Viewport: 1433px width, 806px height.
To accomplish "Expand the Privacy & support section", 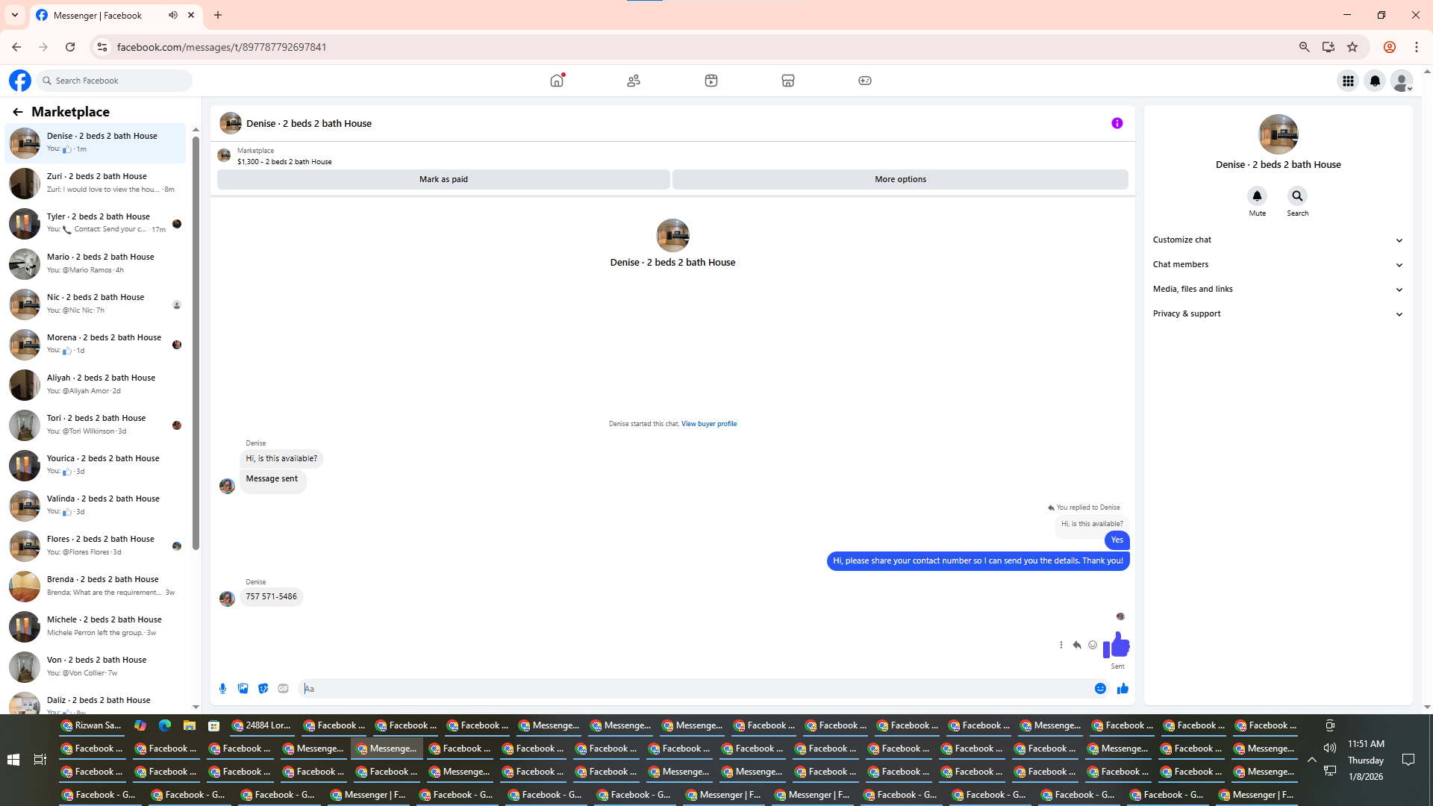I will pyautogui.click(x=1278, y=314).
